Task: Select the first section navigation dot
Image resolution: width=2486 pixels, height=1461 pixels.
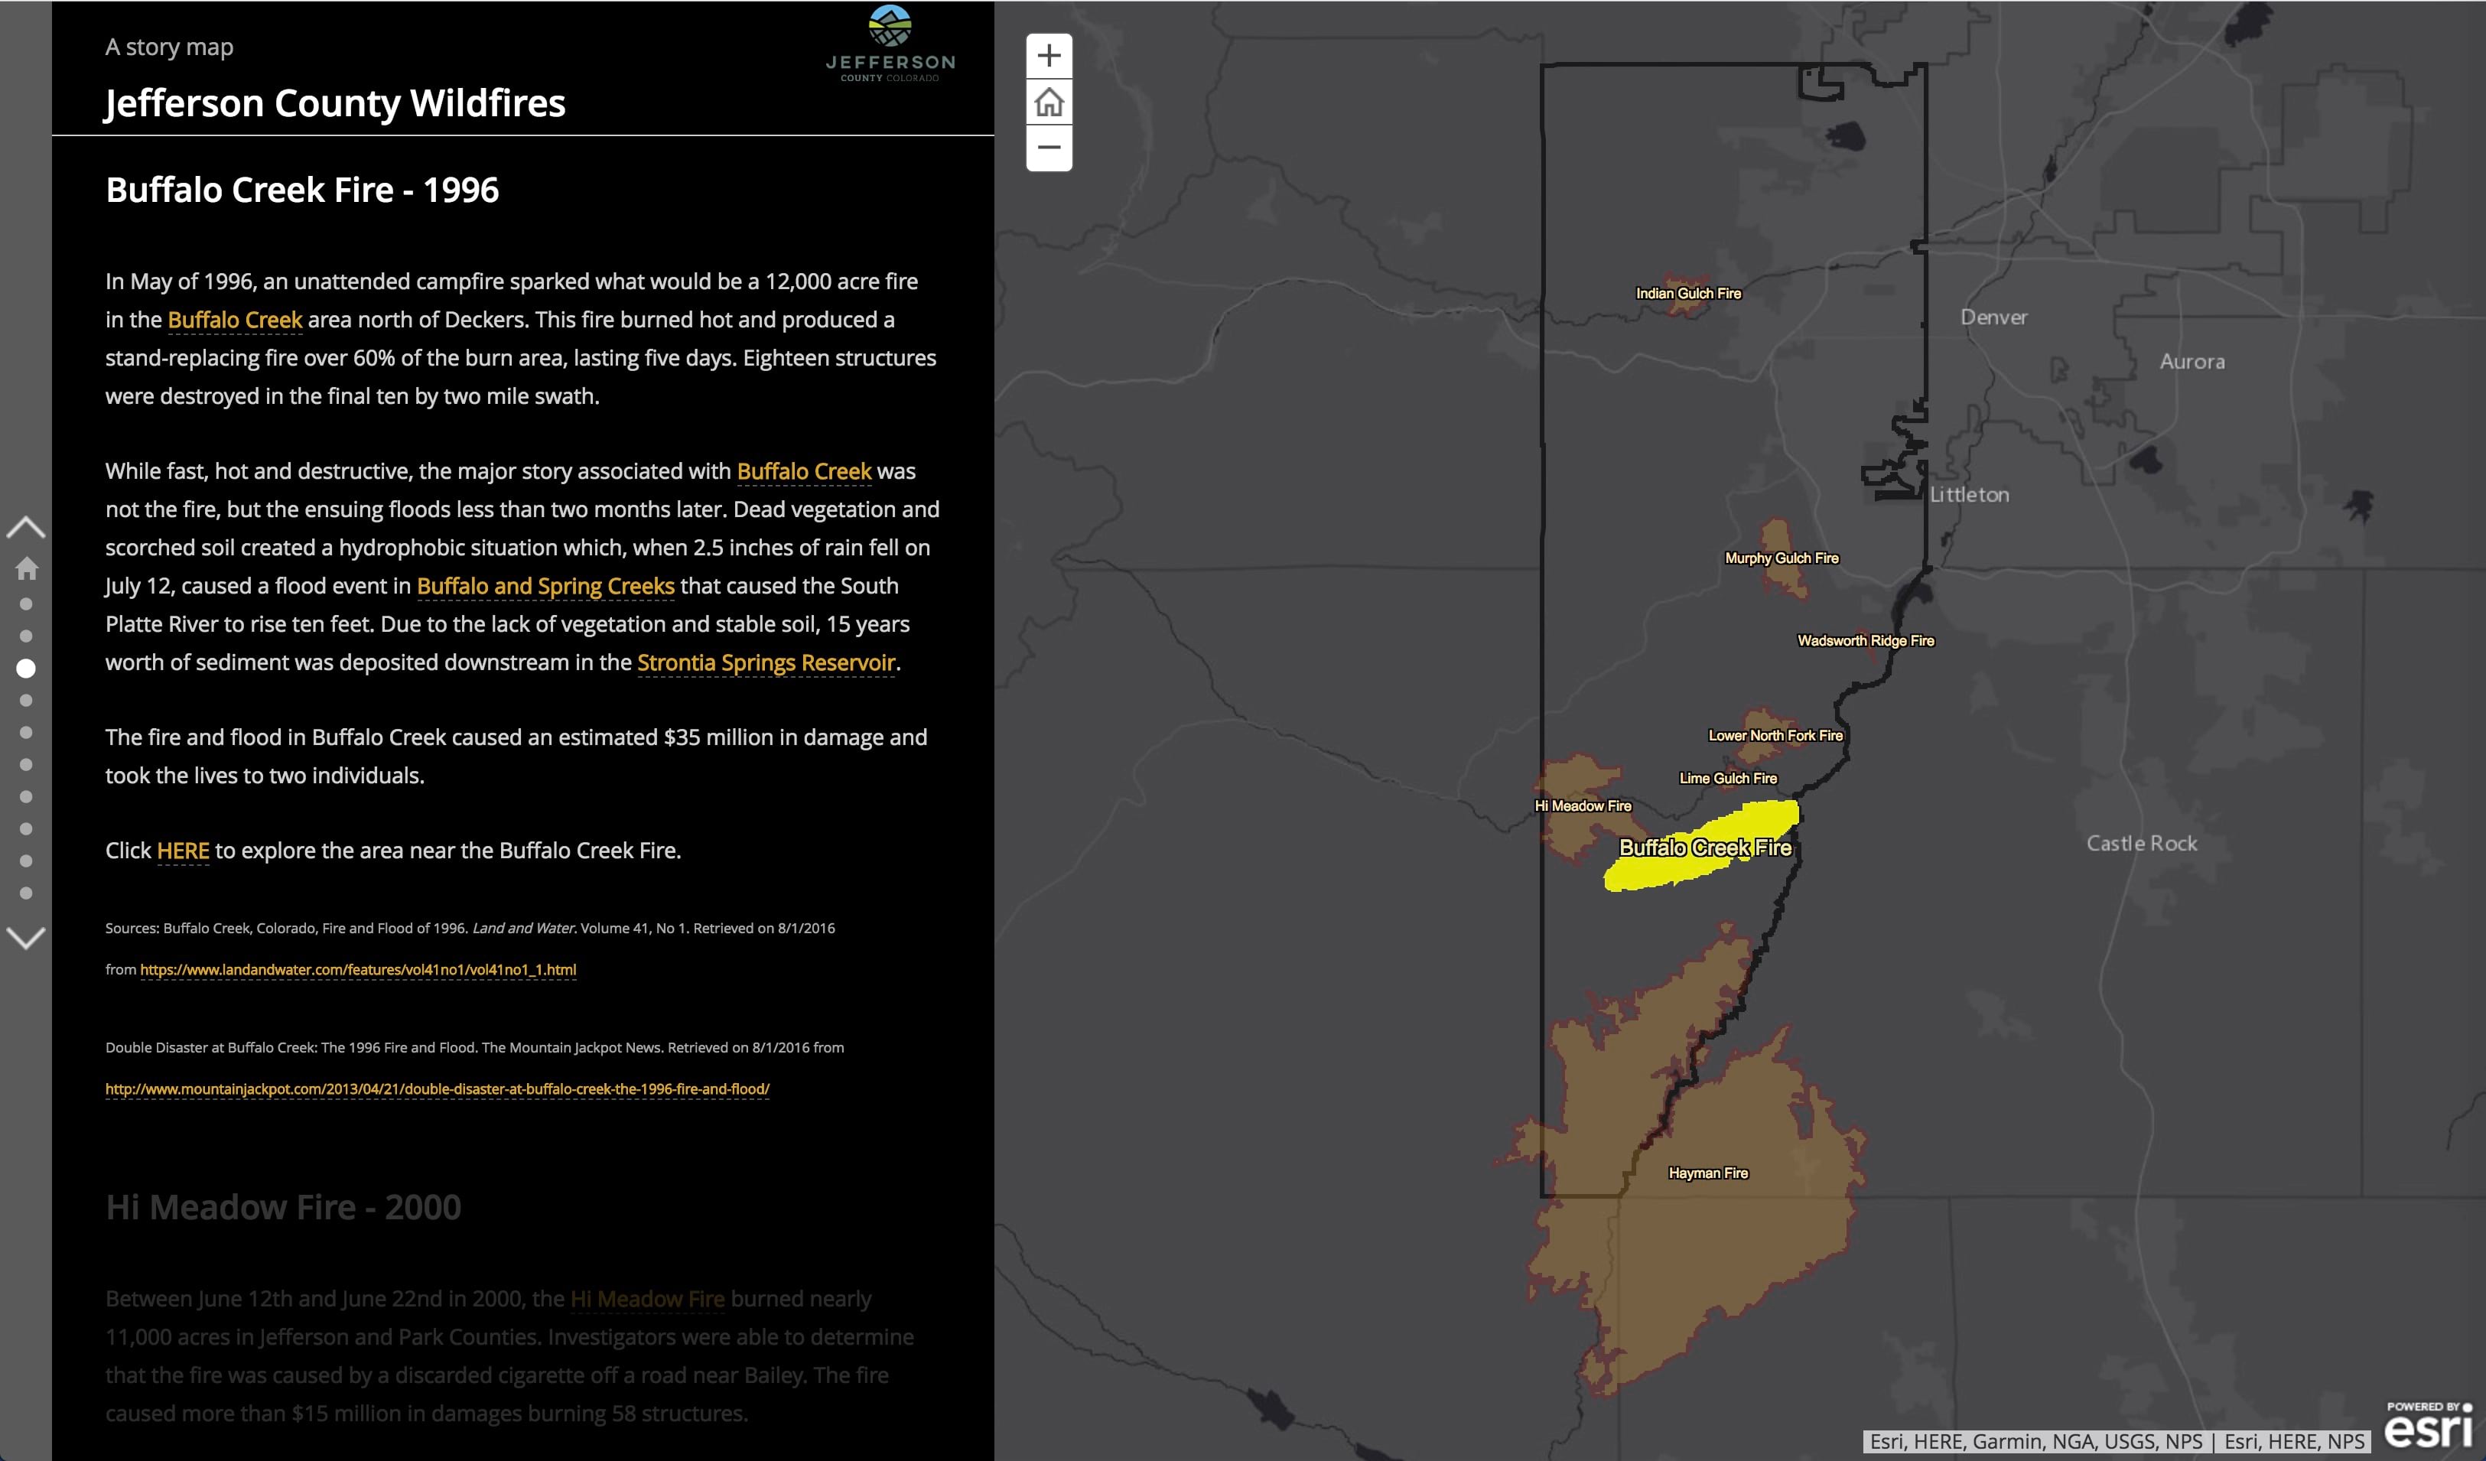Action: tap(27, 604)
